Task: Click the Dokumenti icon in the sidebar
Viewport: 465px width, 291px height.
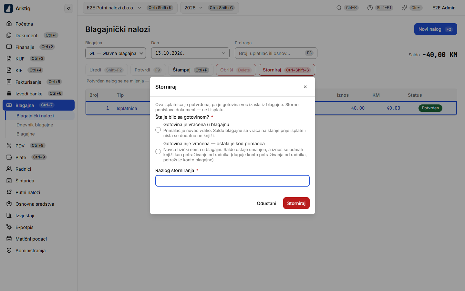Action: click(9, 35)
